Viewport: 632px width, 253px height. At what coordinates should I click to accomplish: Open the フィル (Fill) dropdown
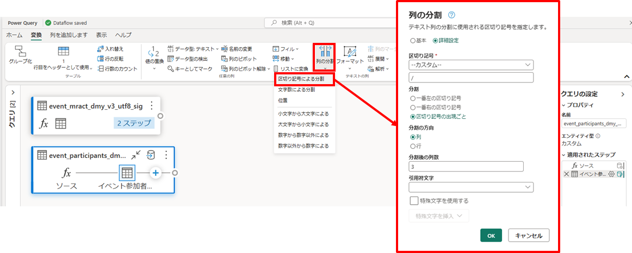point(286,49)
